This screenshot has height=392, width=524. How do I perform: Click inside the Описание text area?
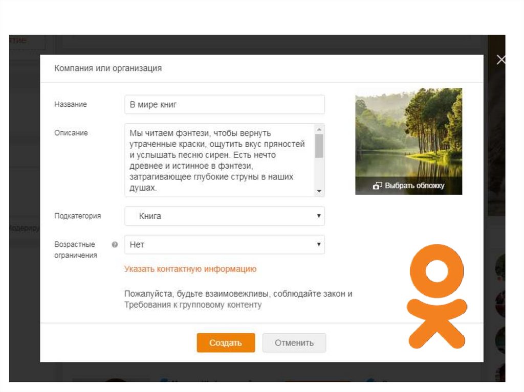click(220, 160)
